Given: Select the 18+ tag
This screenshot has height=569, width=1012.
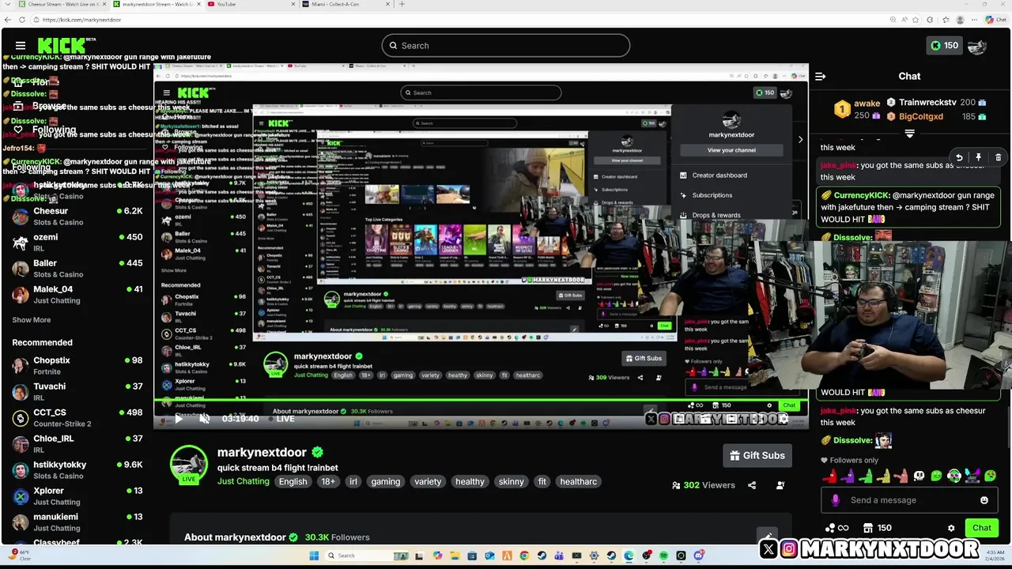Looking at the screenshot, I should pos(328,481).
